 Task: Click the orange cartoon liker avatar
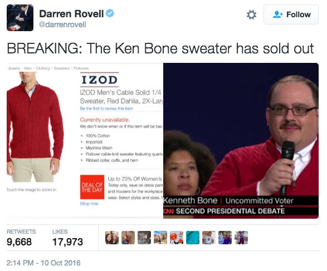177,238
